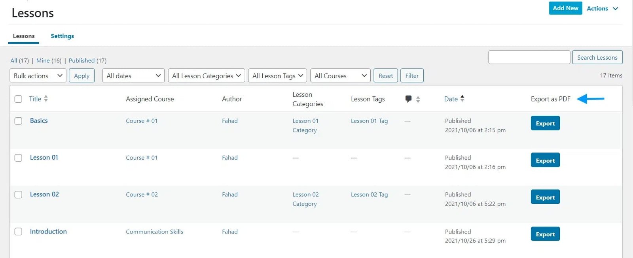Select the Lessons tab
The height and width of the screenshot is (258, 633).
tap(24, 36)
